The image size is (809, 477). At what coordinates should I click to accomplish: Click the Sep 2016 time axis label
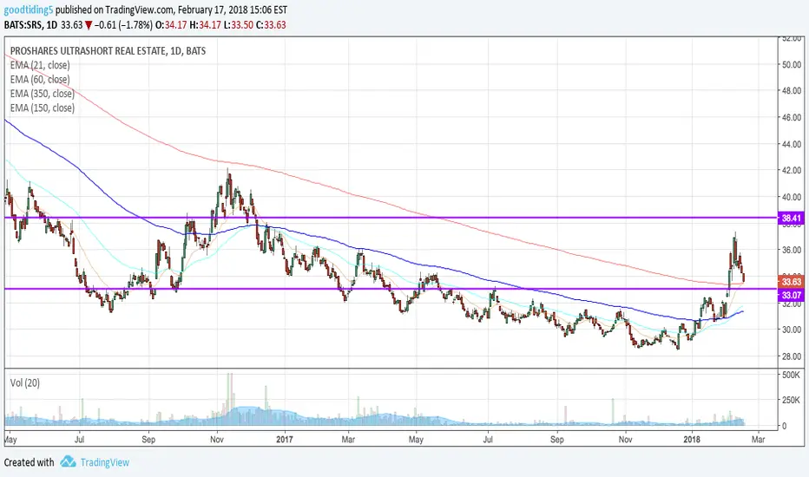[x=148, y=440]
